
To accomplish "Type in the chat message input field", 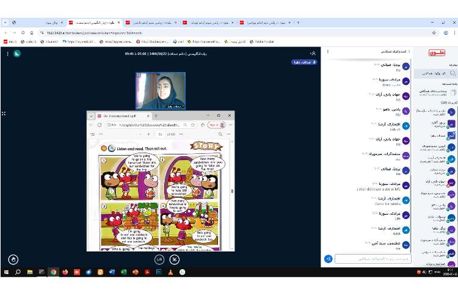I will point(372,259).
